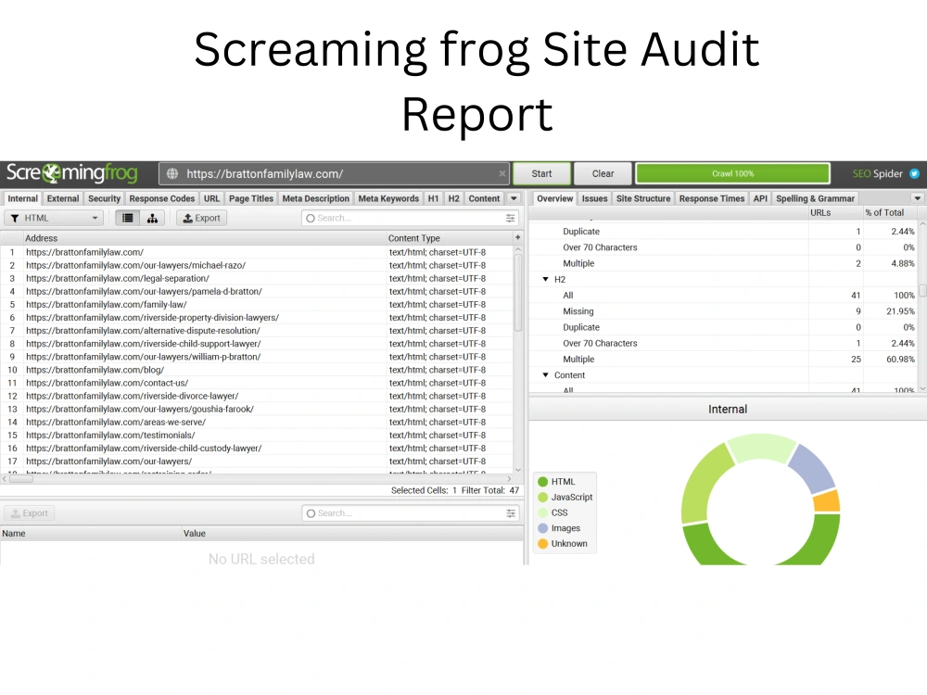Open the URL tab
Screen dimensions: 927x695
(211, 198)
